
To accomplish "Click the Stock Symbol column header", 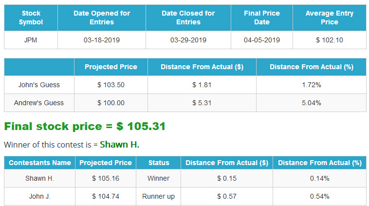I will click(31, 18).
